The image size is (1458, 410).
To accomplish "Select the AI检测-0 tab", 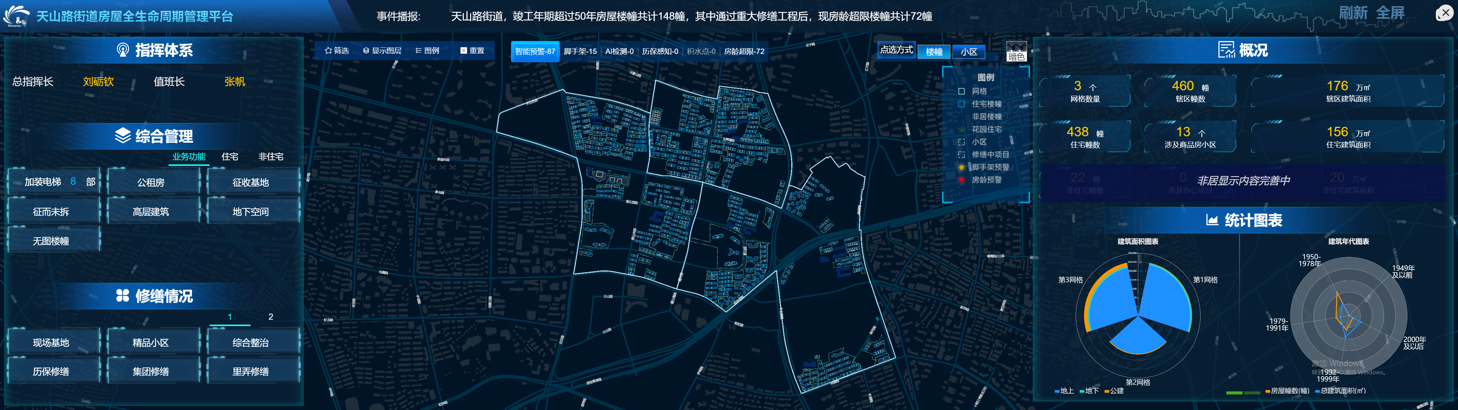I will tap(619, 51).
